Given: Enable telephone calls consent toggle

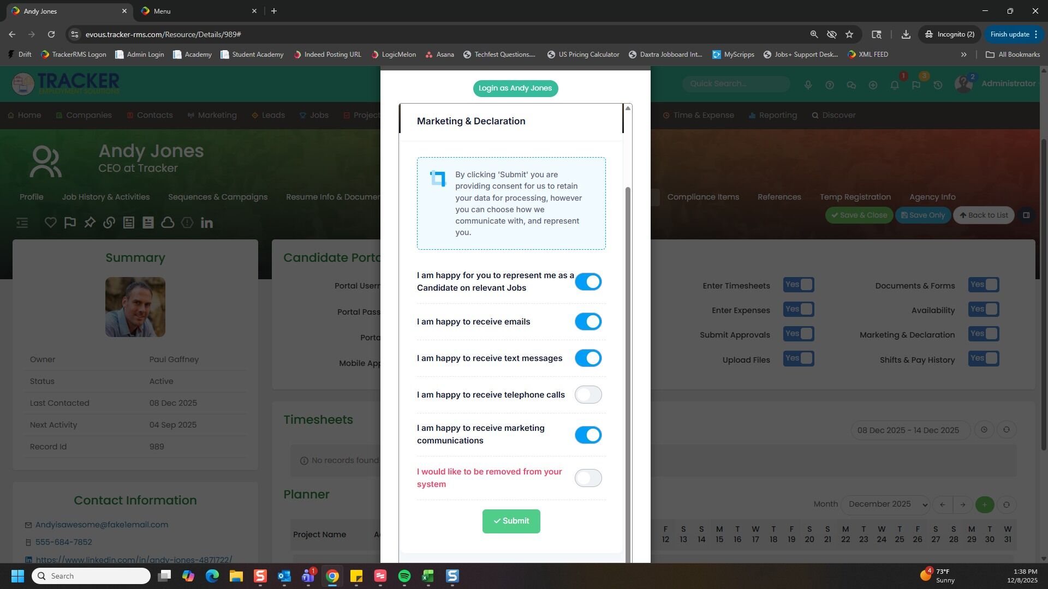Looking at the screenshot, I should (588, 395).
